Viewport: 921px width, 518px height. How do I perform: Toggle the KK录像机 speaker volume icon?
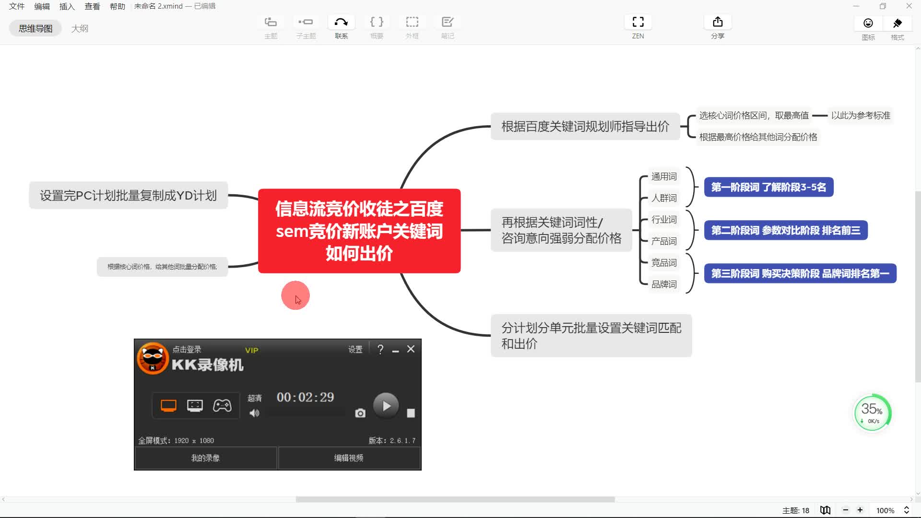254,413
